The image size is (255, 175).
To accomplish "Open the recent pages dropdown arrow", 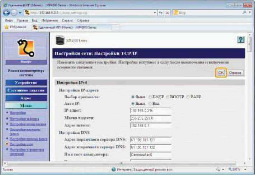I will click(20, 13).
